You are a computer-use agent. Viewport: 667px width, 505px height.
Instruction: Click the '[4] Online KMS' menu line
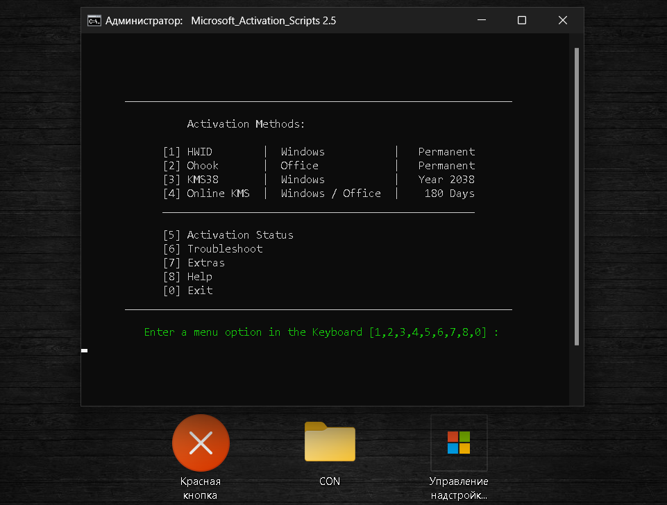(319, 194)
